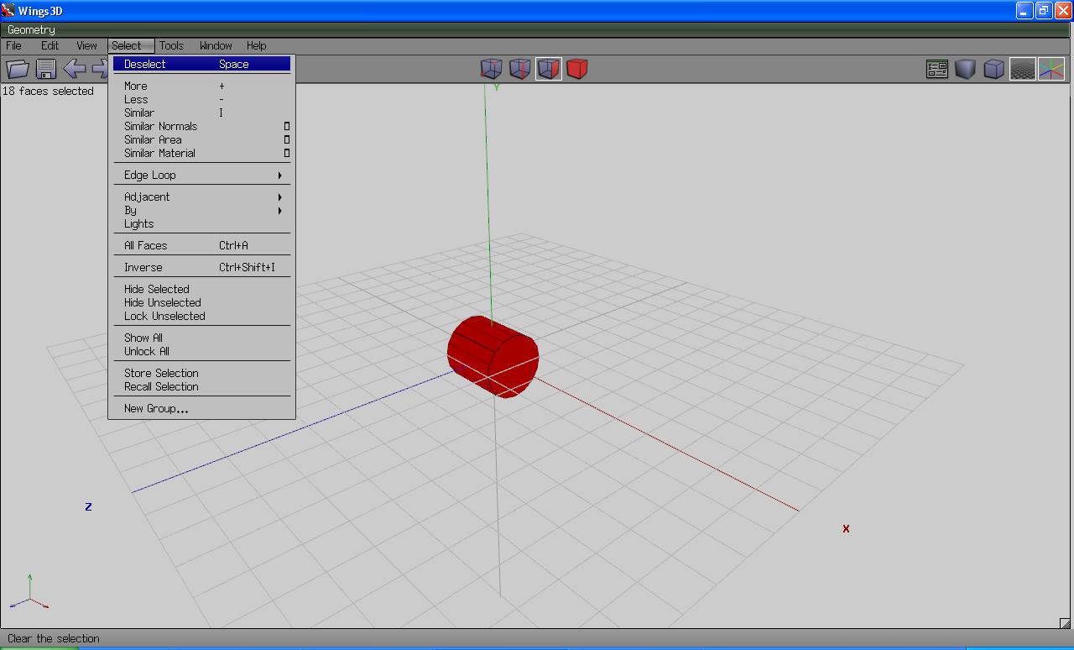Choose More to grow the selection
This screenshot has height=650, width=1074.
coord(201,86)
